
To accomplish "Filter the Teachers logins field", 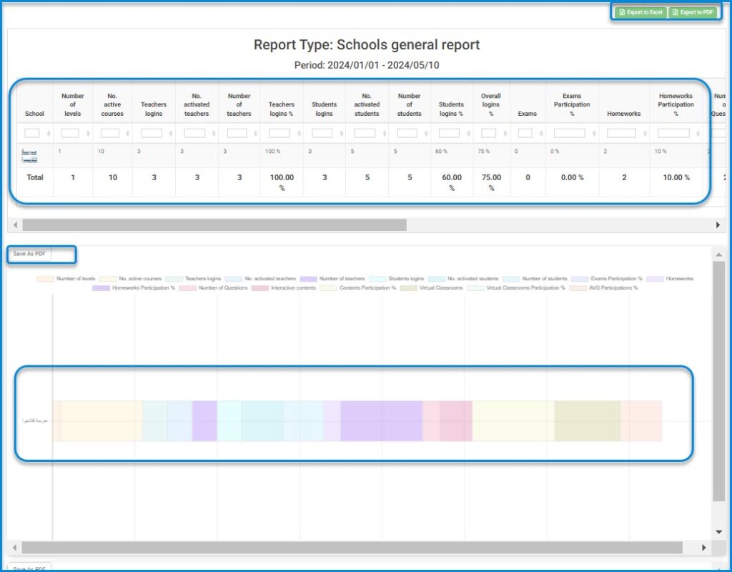I will coord(152,133).
